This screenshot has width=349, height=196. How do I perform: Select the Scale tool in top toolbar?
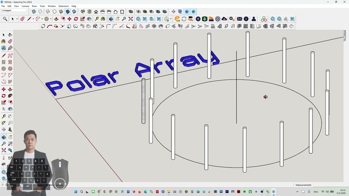83,19
